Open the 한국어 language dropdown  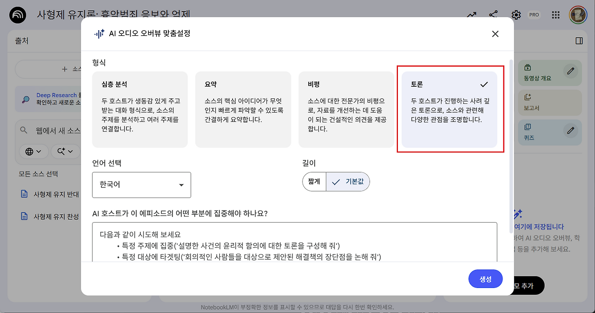pyautogui.click(x=142, y=185)
